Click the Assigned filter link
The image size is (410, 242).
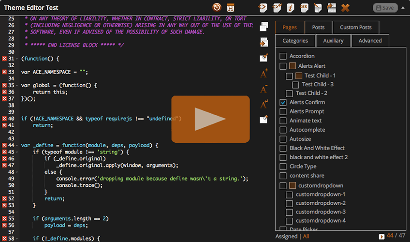[x=287, y=236]
